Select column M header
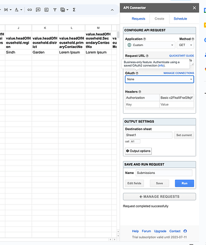 click(98, 28)
